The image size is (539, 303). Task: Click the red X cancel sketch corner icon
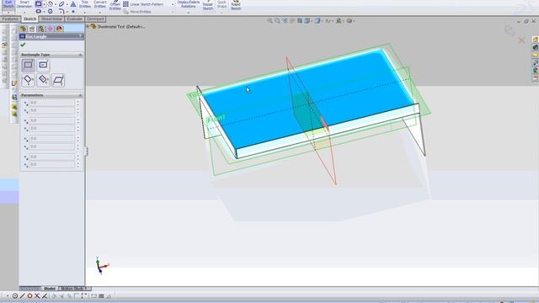[x=521, y=40]
